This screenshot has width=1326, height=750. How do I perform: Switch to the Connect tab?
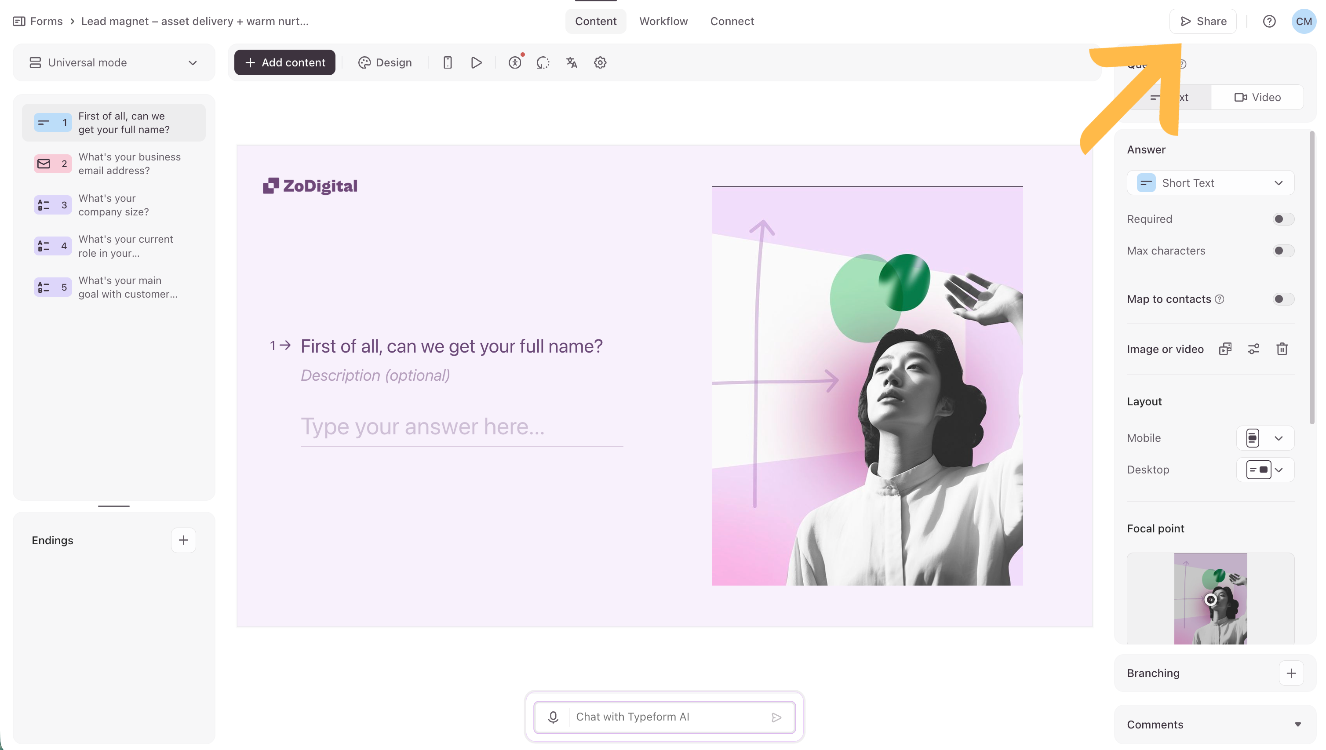click(732, 21)
